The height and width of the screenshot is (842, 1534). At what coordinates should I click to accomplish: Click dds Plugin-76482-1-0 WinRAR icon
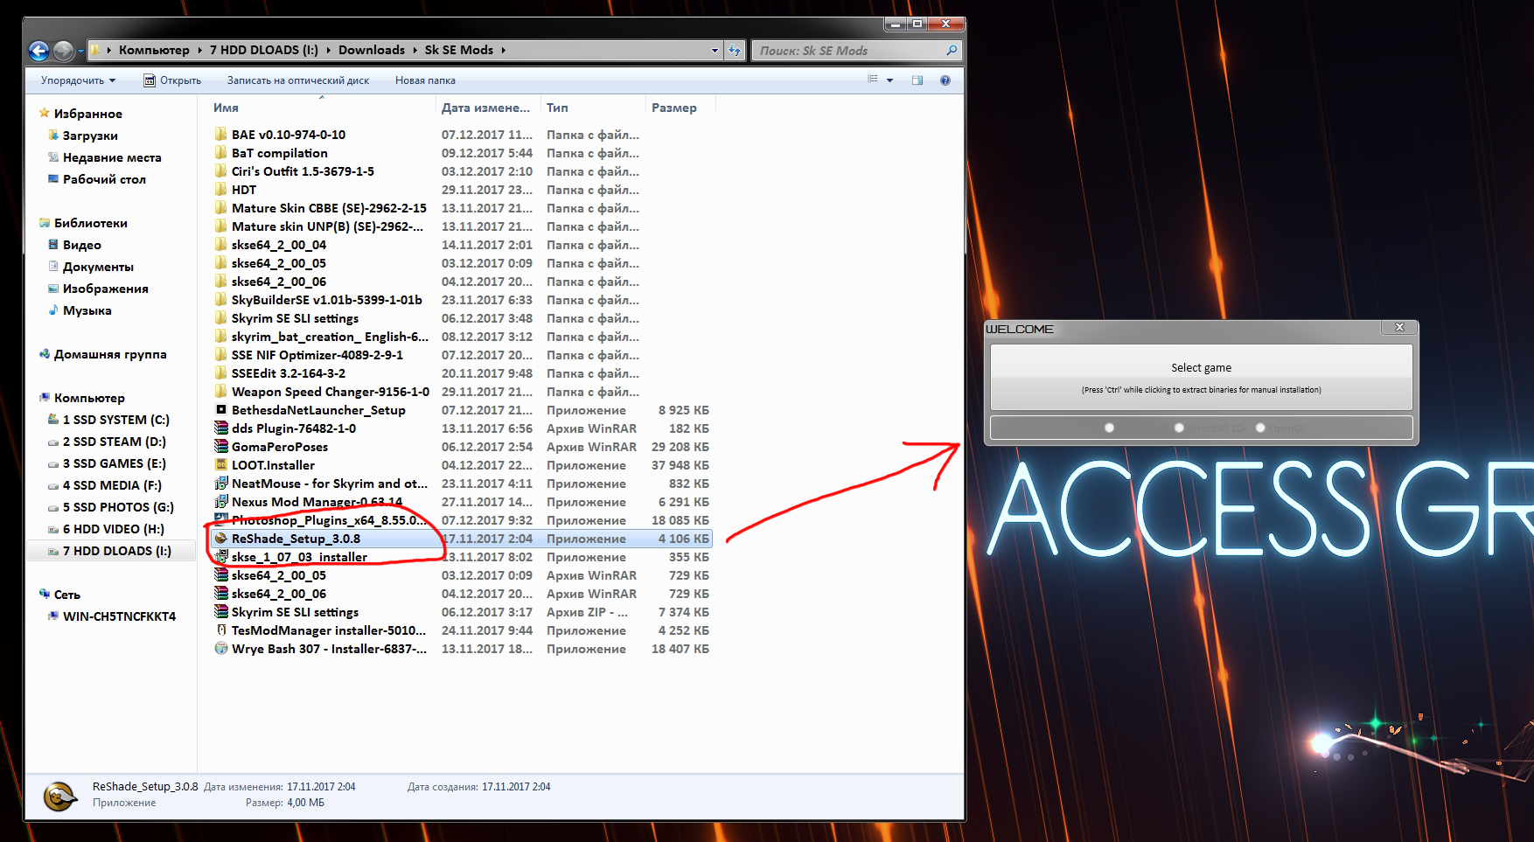(221, 428)
